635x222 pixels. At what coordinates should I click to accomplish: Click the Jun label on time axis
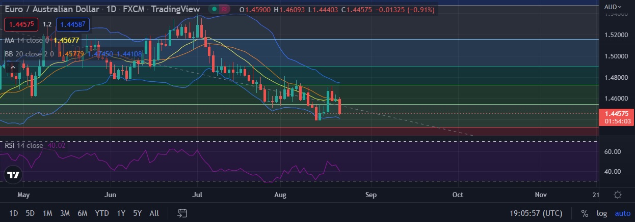pos(110,195)
